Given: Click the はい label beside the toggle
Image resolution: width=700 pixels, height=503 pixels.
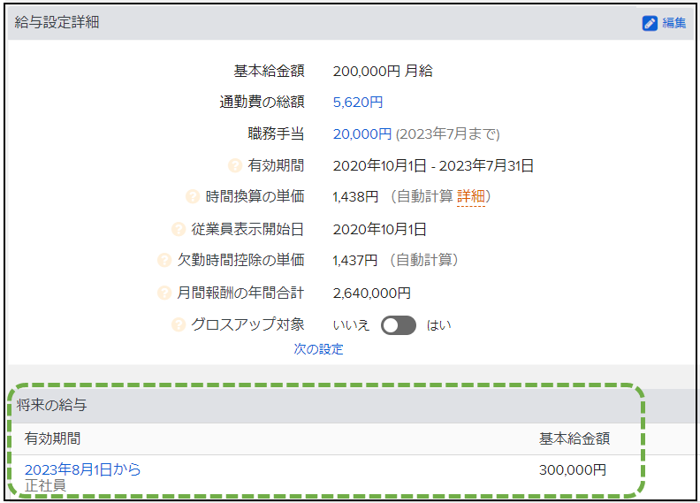Looking at the screenshot, I should (x=438, y=325).
